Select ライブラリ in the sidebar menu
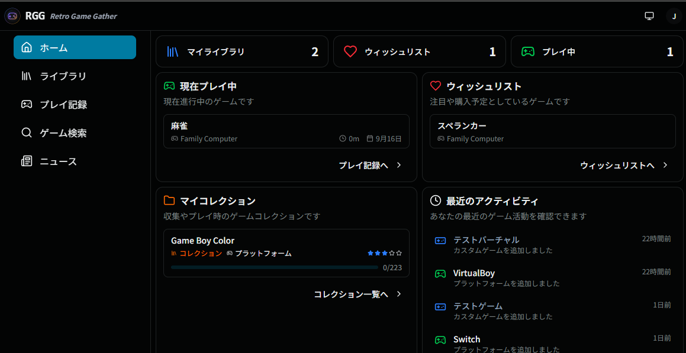This screenshot has height=353, width=686. 63,76
